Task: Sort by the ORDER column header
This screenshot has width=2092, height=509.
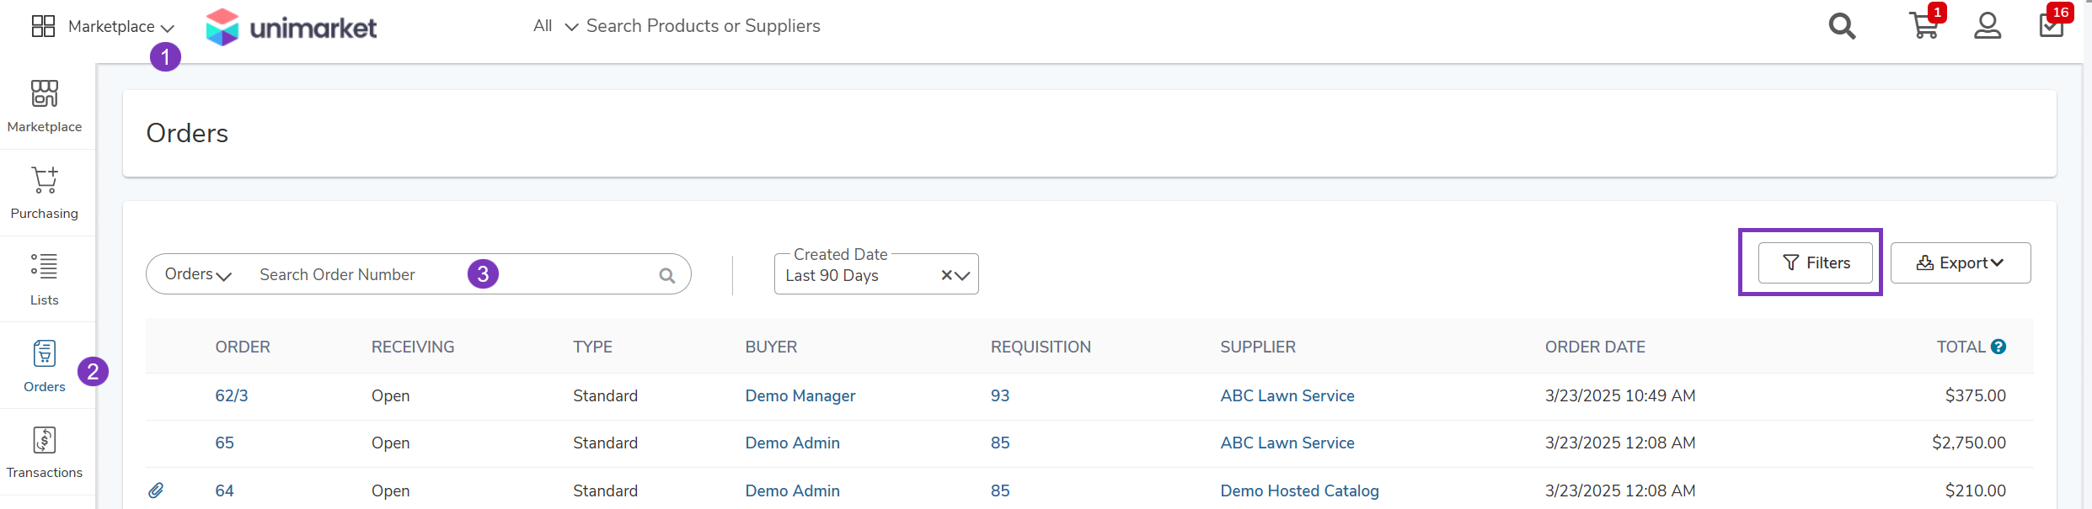Action: pos(243,347)
